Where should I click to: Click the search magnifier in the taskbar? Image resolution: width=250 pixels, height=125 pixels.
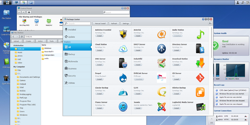243,3
